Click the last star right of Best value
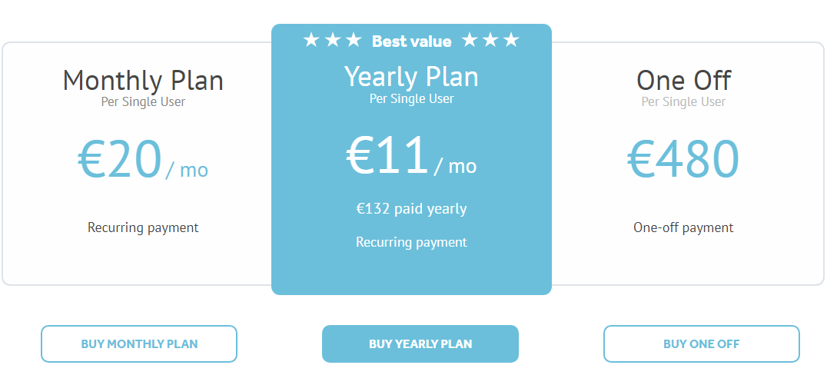 pyautogui.click(x=511, y=40)
